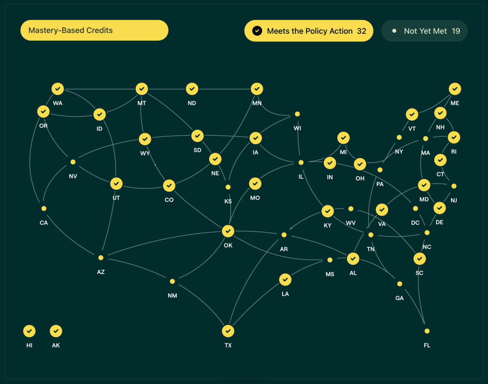Screen dimensions: 488x384
Task: Select the Wisconsin dot marker
Action: tap(297, 114)
